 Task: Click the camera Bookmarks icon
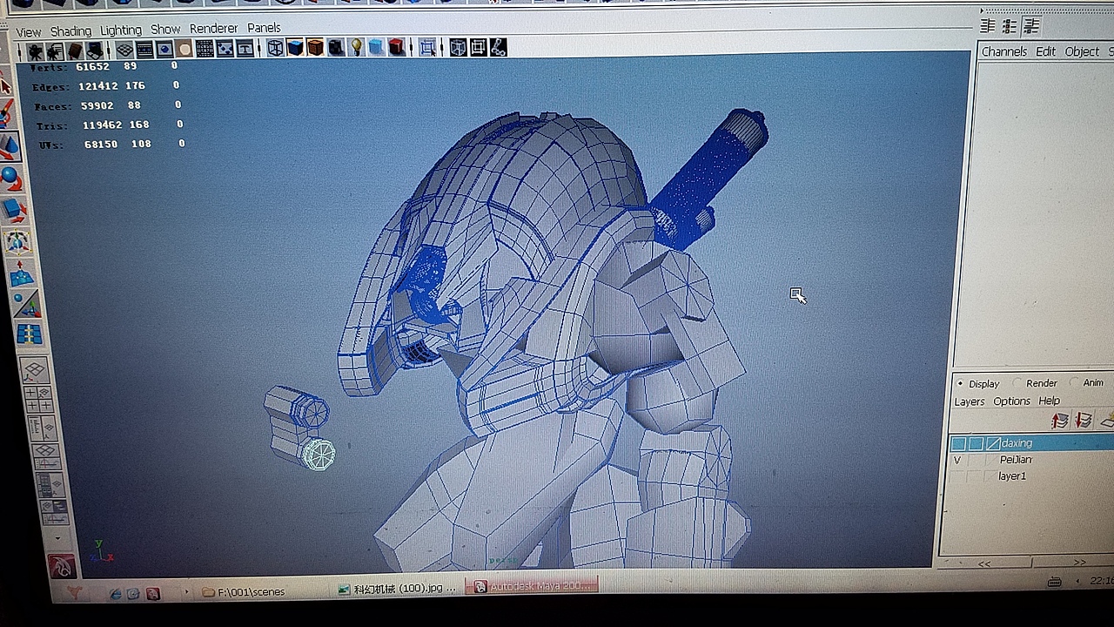[75, 51]
